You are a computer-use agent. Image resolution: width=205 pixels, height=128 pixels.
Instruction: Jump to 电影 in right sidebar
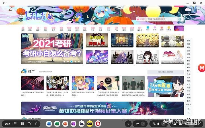(189, 94)
